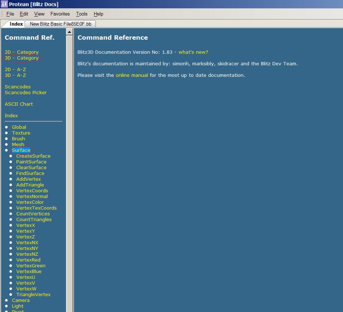This screenshot has height=312, width=343.
Task: Open the ASCII Chart link
Action: point(19,104)
